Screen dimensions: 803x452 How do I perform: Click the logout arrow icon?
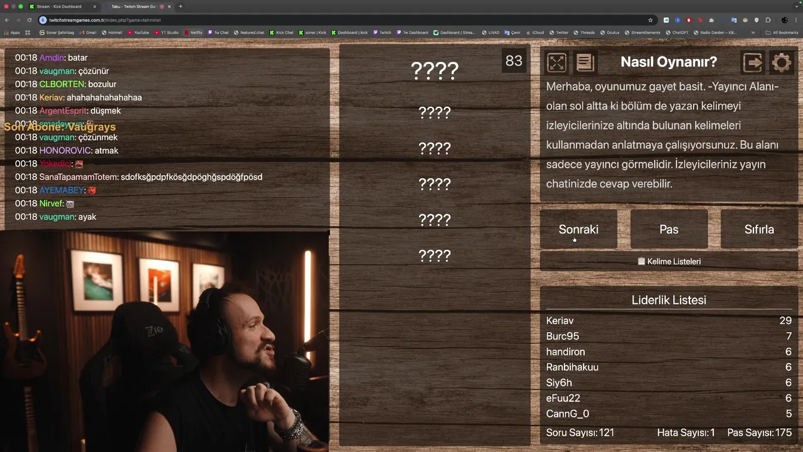(x=753, y=62)
